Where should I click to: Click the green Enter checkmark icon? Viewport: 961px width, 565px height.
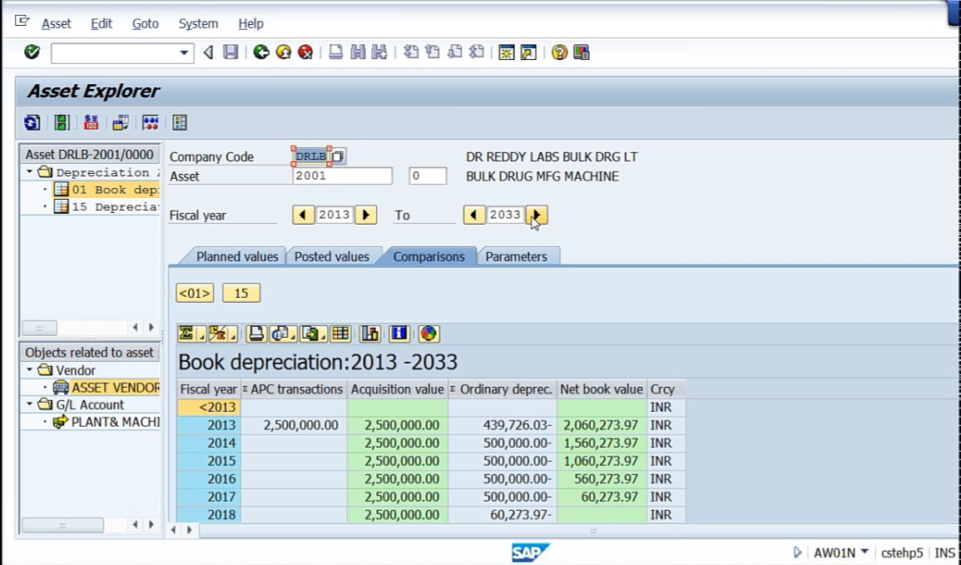tap(32, 52)
